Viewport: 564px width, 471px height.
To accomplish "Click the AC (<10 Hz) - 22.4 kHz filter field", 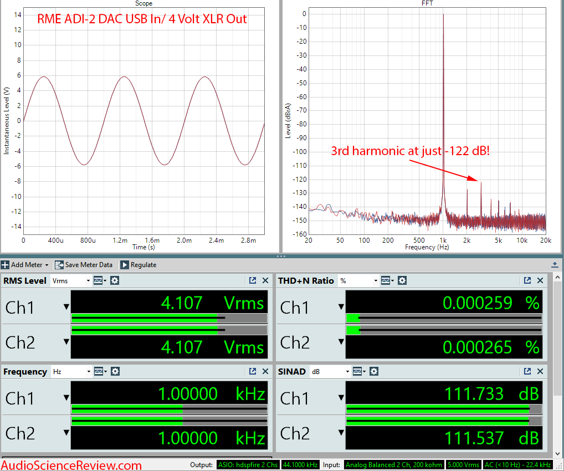I will (x=517, y=465).
